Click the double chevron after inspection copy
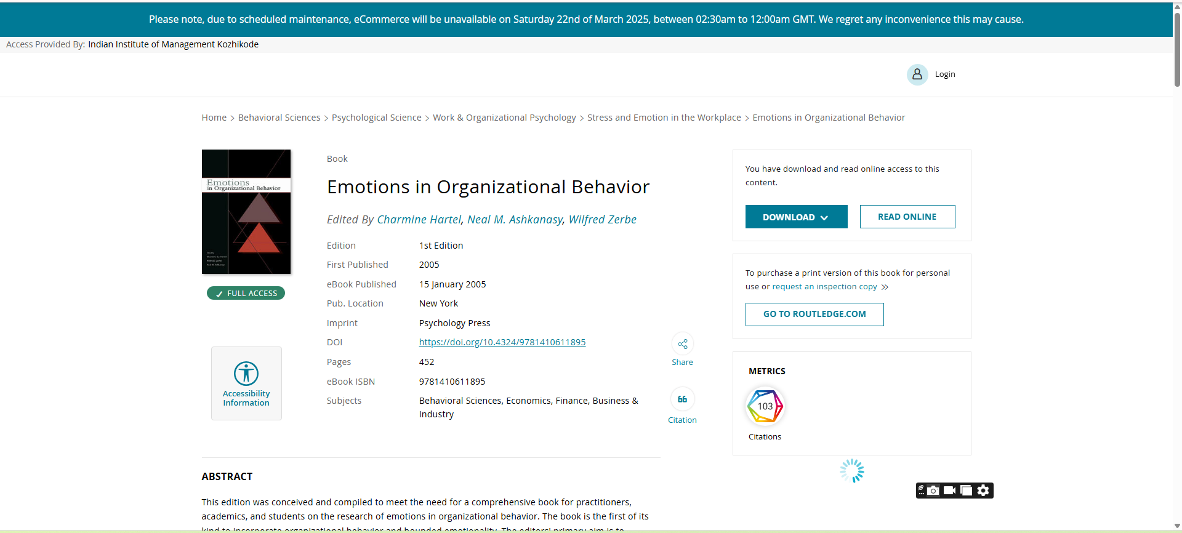Image resolution: width=1182 pixels, height=533 pixels. tap(885, 287)
